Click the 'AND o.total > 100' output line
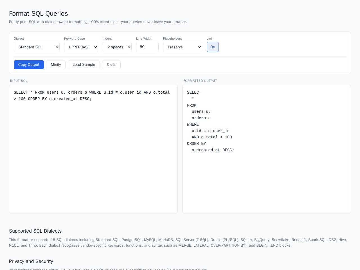This screenshot has height=270, width=360. [x=212, y=137]
